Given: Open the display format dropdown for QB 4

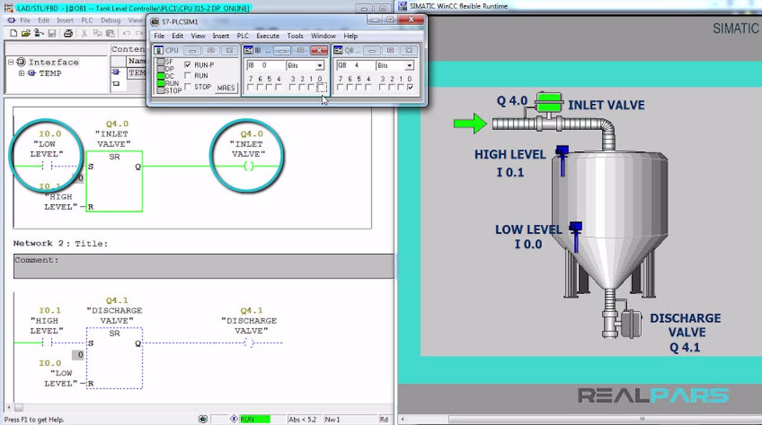Looking at the screenshot, I should click(x=410, y=65).
